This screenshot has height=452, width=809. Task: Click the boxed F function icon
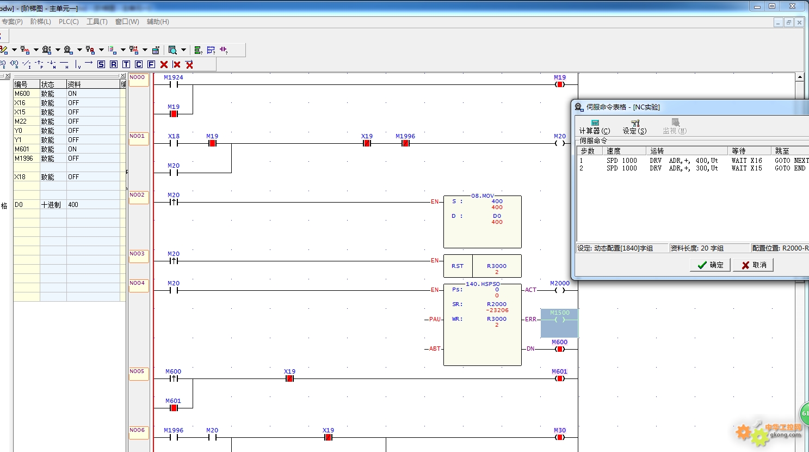coord(151,64)
